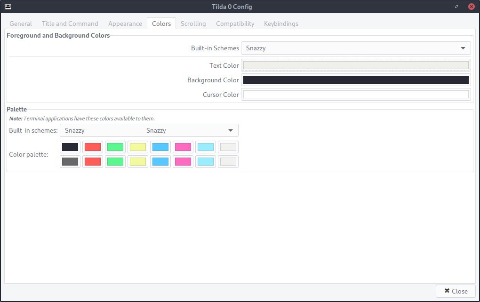Open the Scrolling tab

[x=193, y=24]
